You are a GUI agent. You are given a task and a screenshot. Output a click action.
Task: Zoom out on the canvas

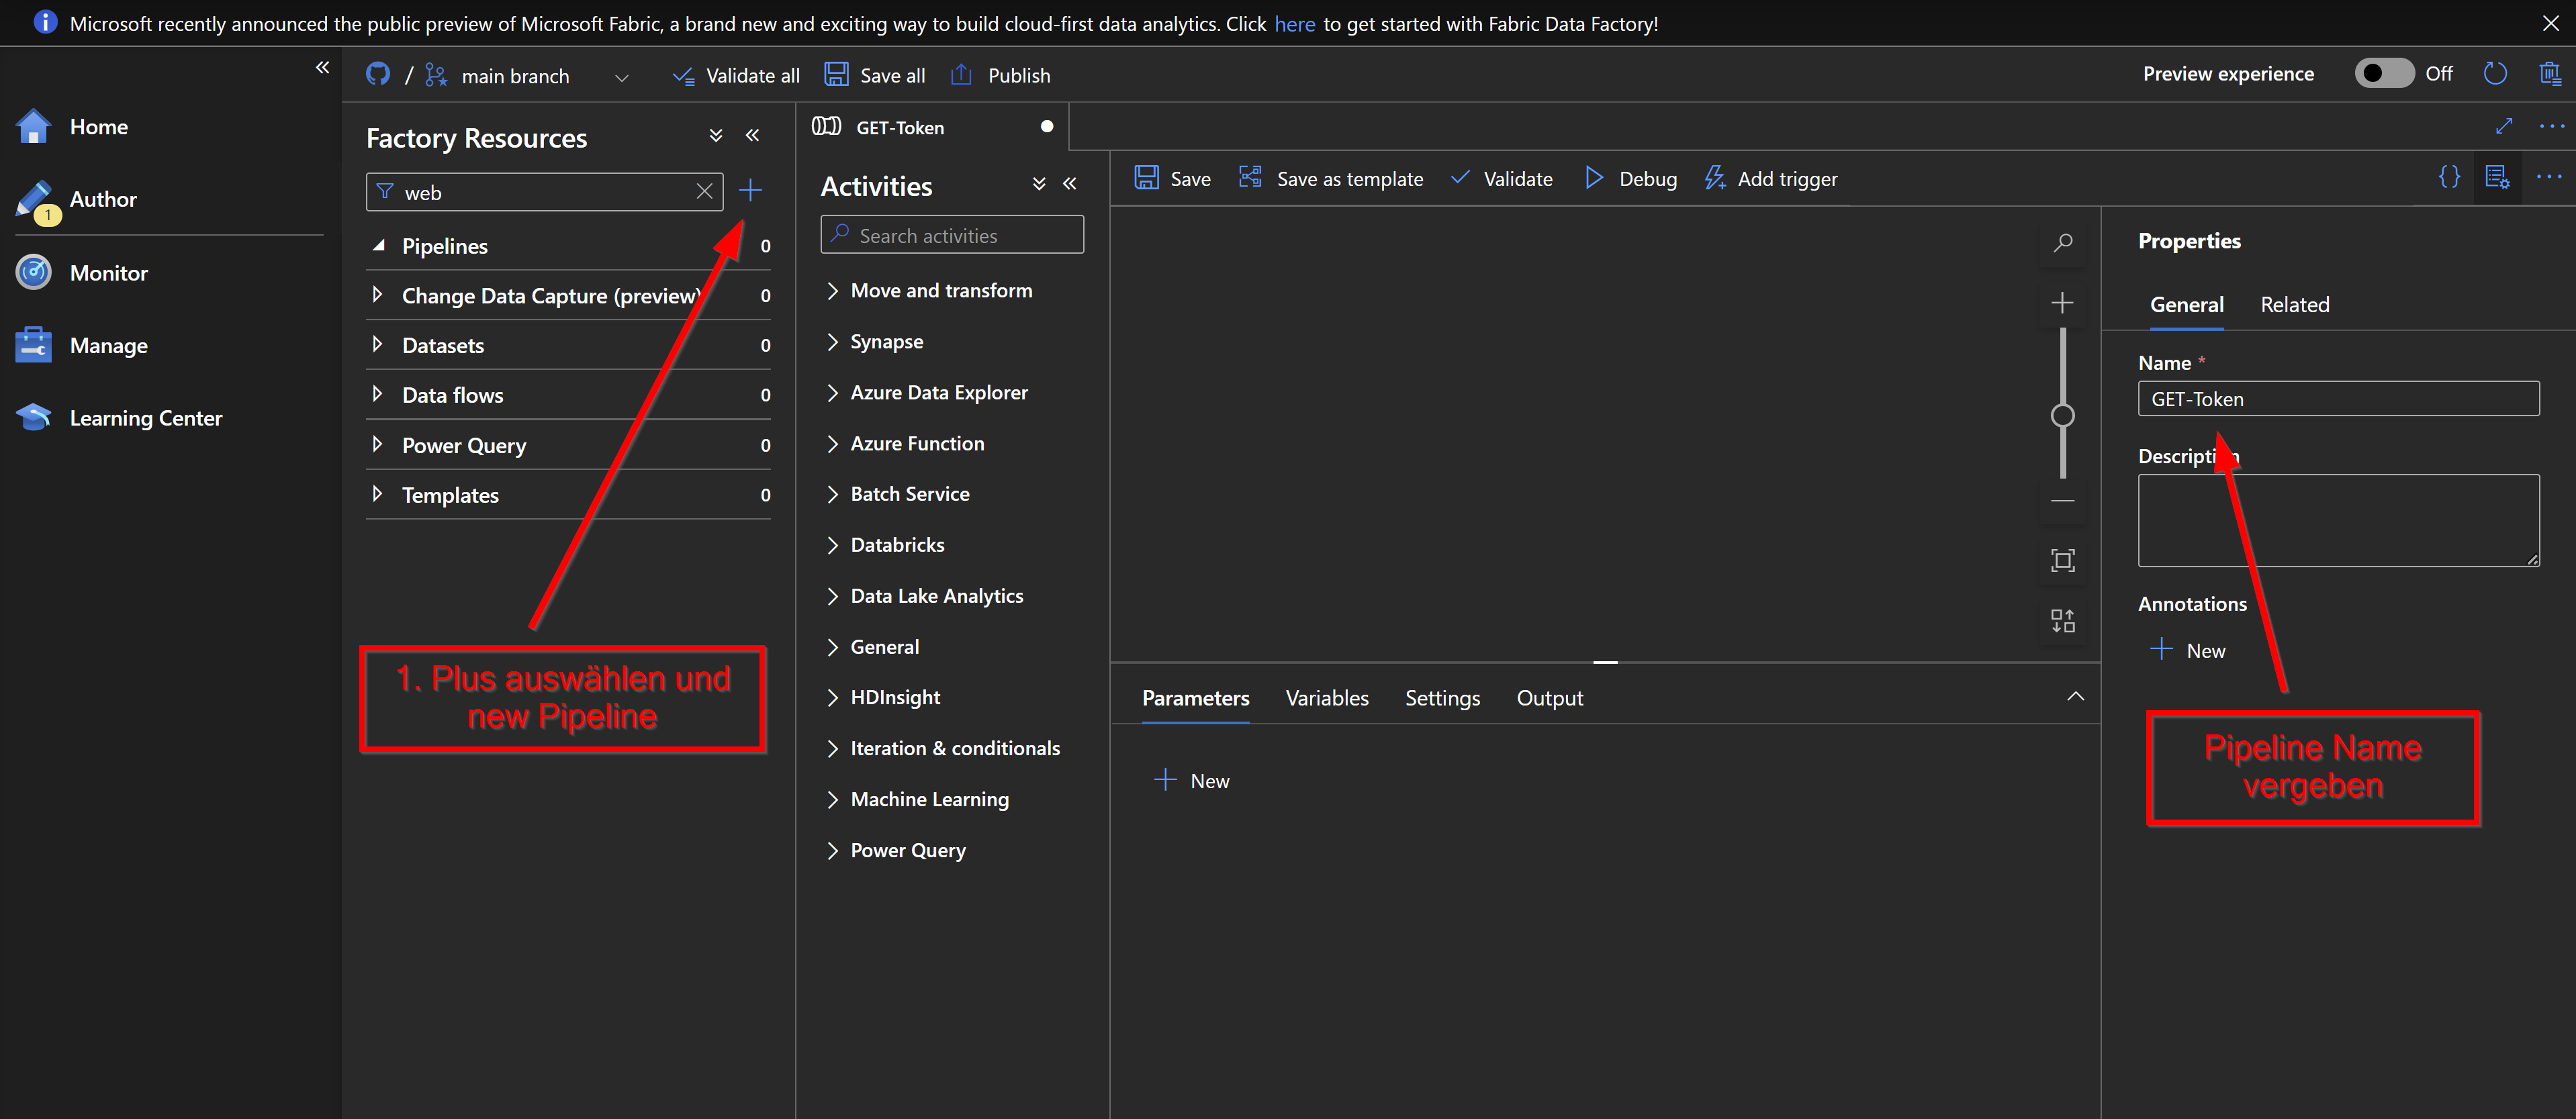click(x=2062, y=501)
